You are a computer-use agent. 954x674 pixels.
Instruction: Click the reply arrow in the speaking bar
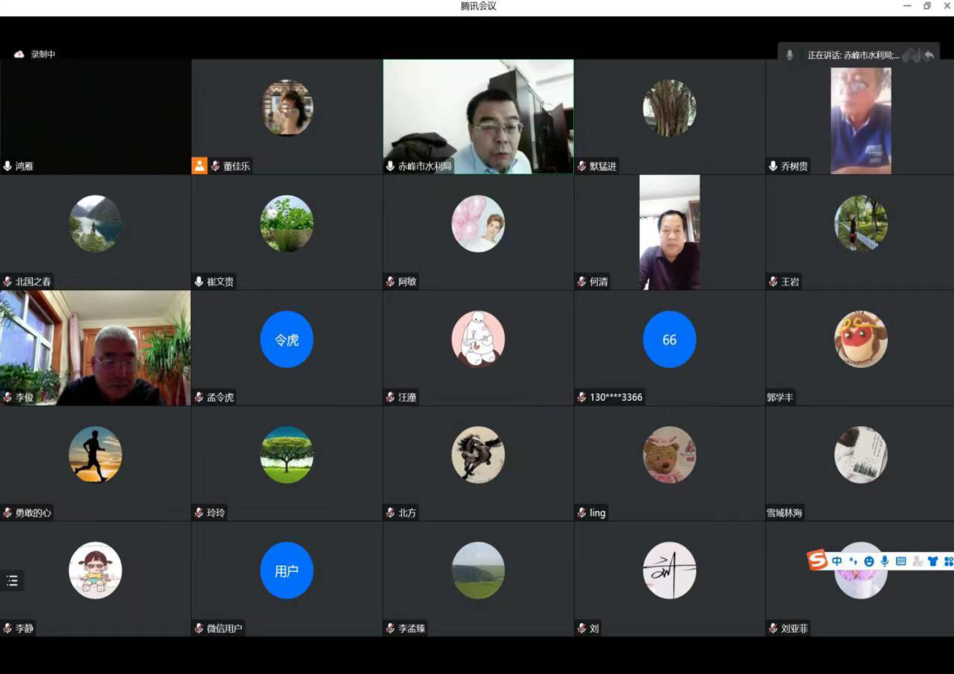point(929,55)
